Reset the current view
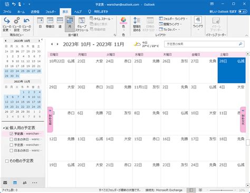 [x=26, y=24]
